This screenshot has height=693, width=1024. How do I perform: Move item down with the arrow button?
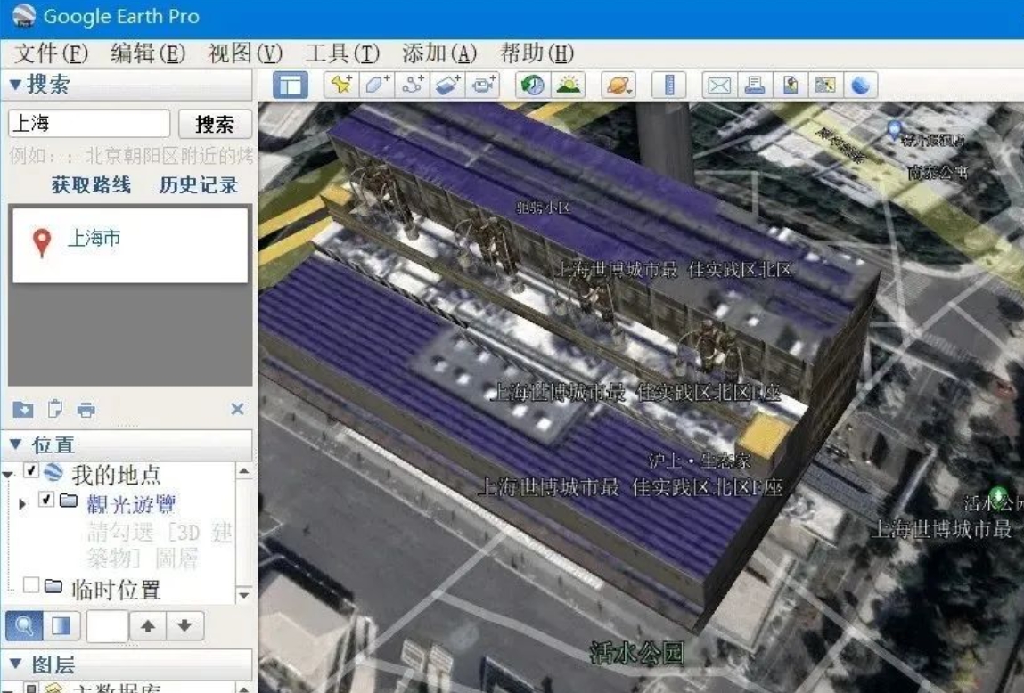point(184,626)
